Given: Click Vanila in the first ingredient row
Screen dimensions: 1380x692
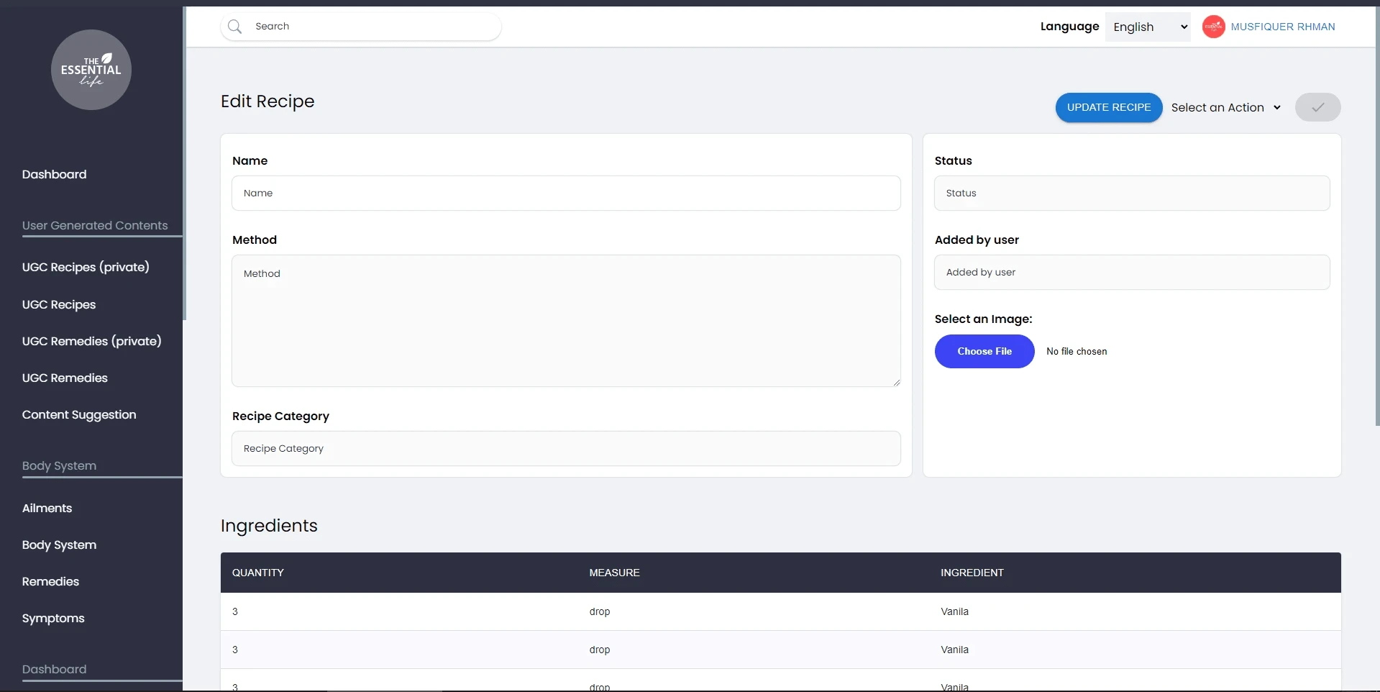Looking at the screenshot, I should click(x=954, y=611).
